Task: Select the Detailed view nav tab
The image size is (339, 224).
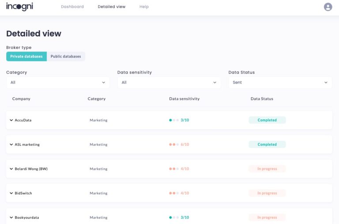Action: point(112,7)
